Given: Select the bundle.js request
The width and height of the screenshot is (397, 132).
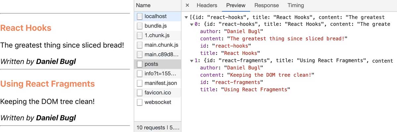Looking at the screenshot, I should (x=158, y=26).
